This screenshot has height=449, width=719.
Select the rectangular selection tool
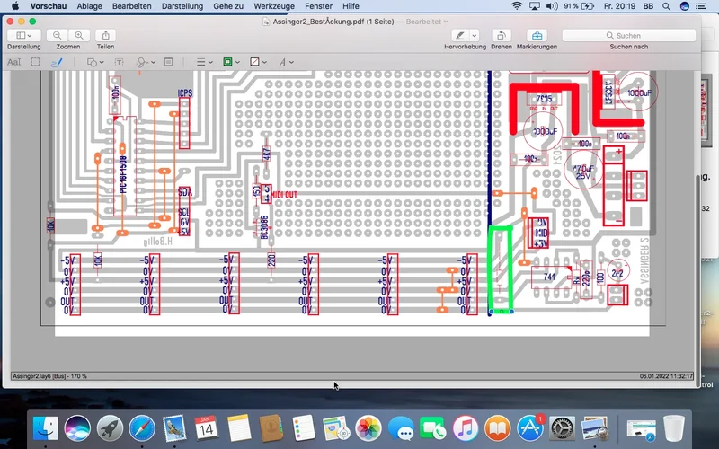[x=36, y=62]
